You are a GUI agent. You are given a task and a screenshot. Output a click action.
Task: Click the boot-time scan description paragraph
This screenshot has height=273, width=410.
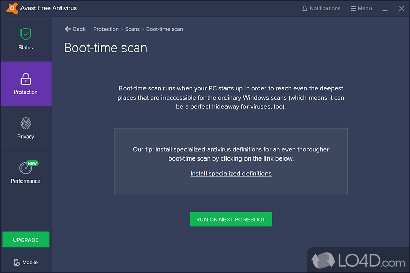pyautogui.click(x=231, y=98)
